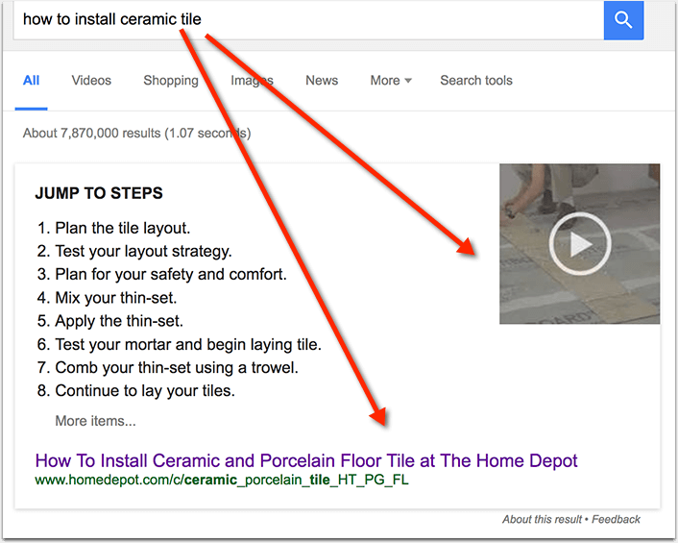Screen dimensions: 678x543
Task: Click the Feedback link
Action: [616, 520]
